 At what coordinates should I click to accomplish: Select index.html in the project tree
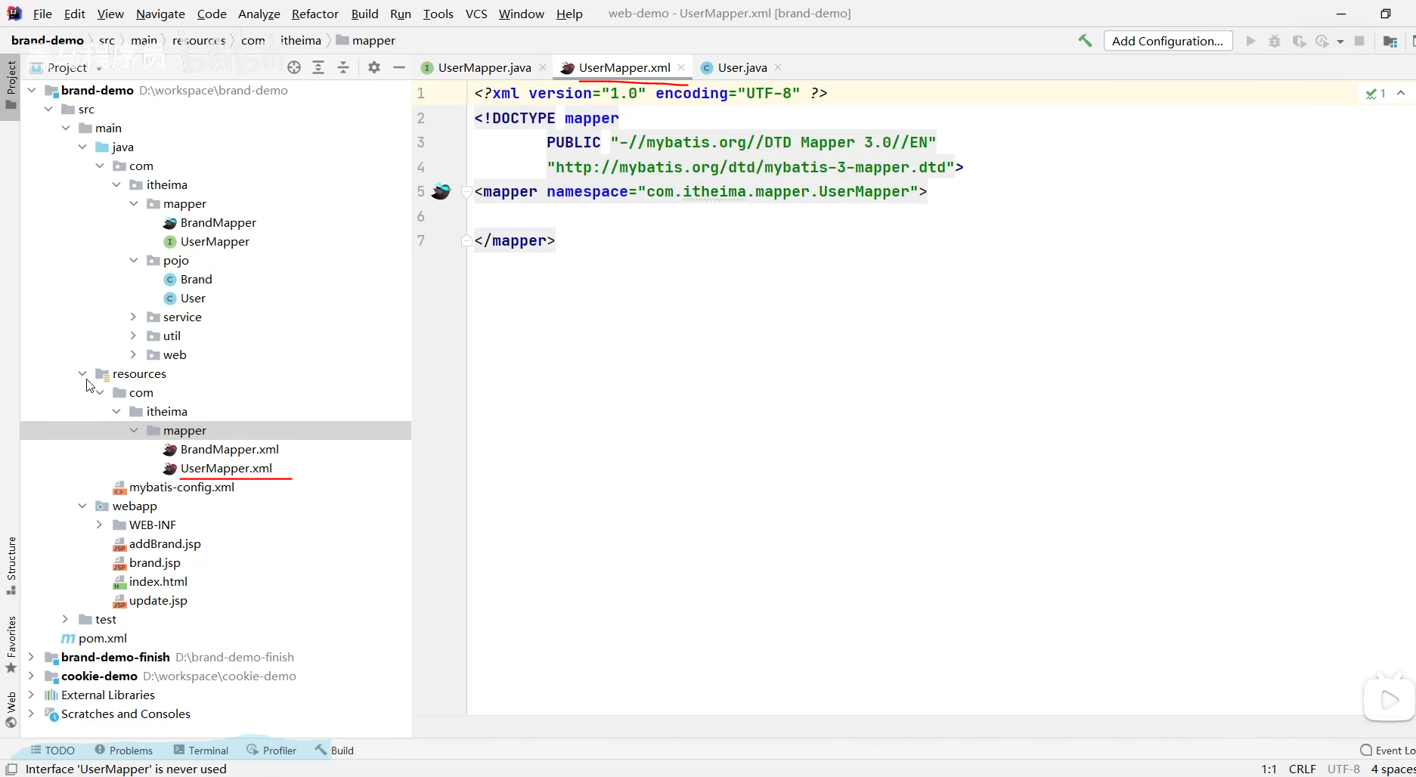(158, 581)
